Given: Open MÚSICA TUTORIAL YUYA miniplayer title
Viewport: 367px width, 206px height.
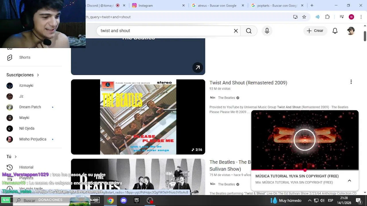Looking at the screenshot, I should [x=297, y=176].
